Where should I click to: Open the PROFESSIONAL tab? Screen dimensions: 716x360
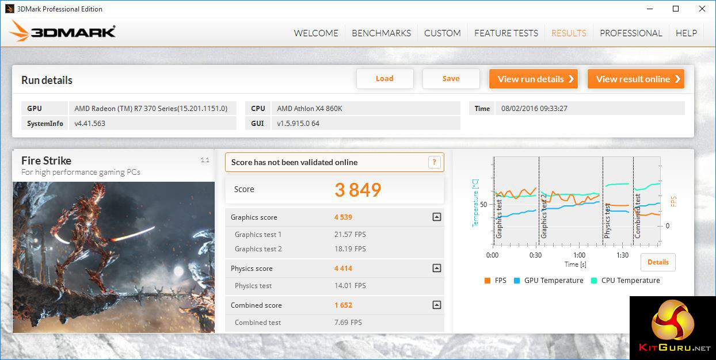pyautogui.click(x=631, y=33)
